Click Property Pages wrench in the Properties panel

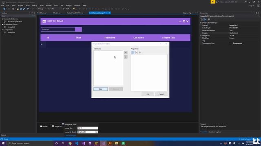pos(209,19)
